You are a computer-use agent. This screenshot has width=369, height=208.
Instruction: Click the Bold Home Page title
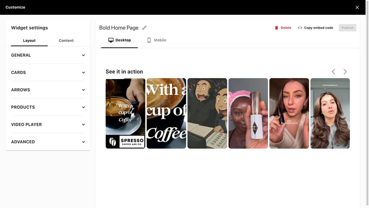[119, 28]
